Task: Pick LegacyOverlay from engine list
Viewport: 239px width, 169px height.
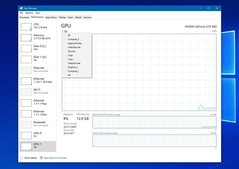Action: click(77, 43)
